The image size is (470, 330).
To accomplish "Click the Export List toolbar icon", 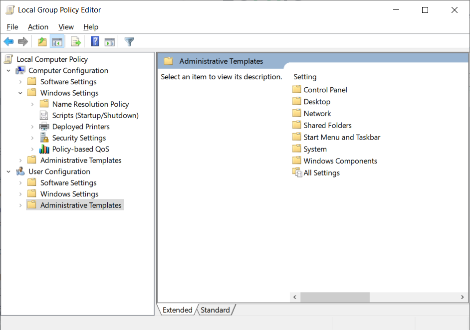I will click(x=76, y=42).
